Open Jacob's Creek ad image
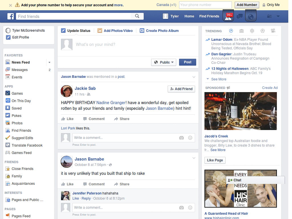 tap(241, 111)
